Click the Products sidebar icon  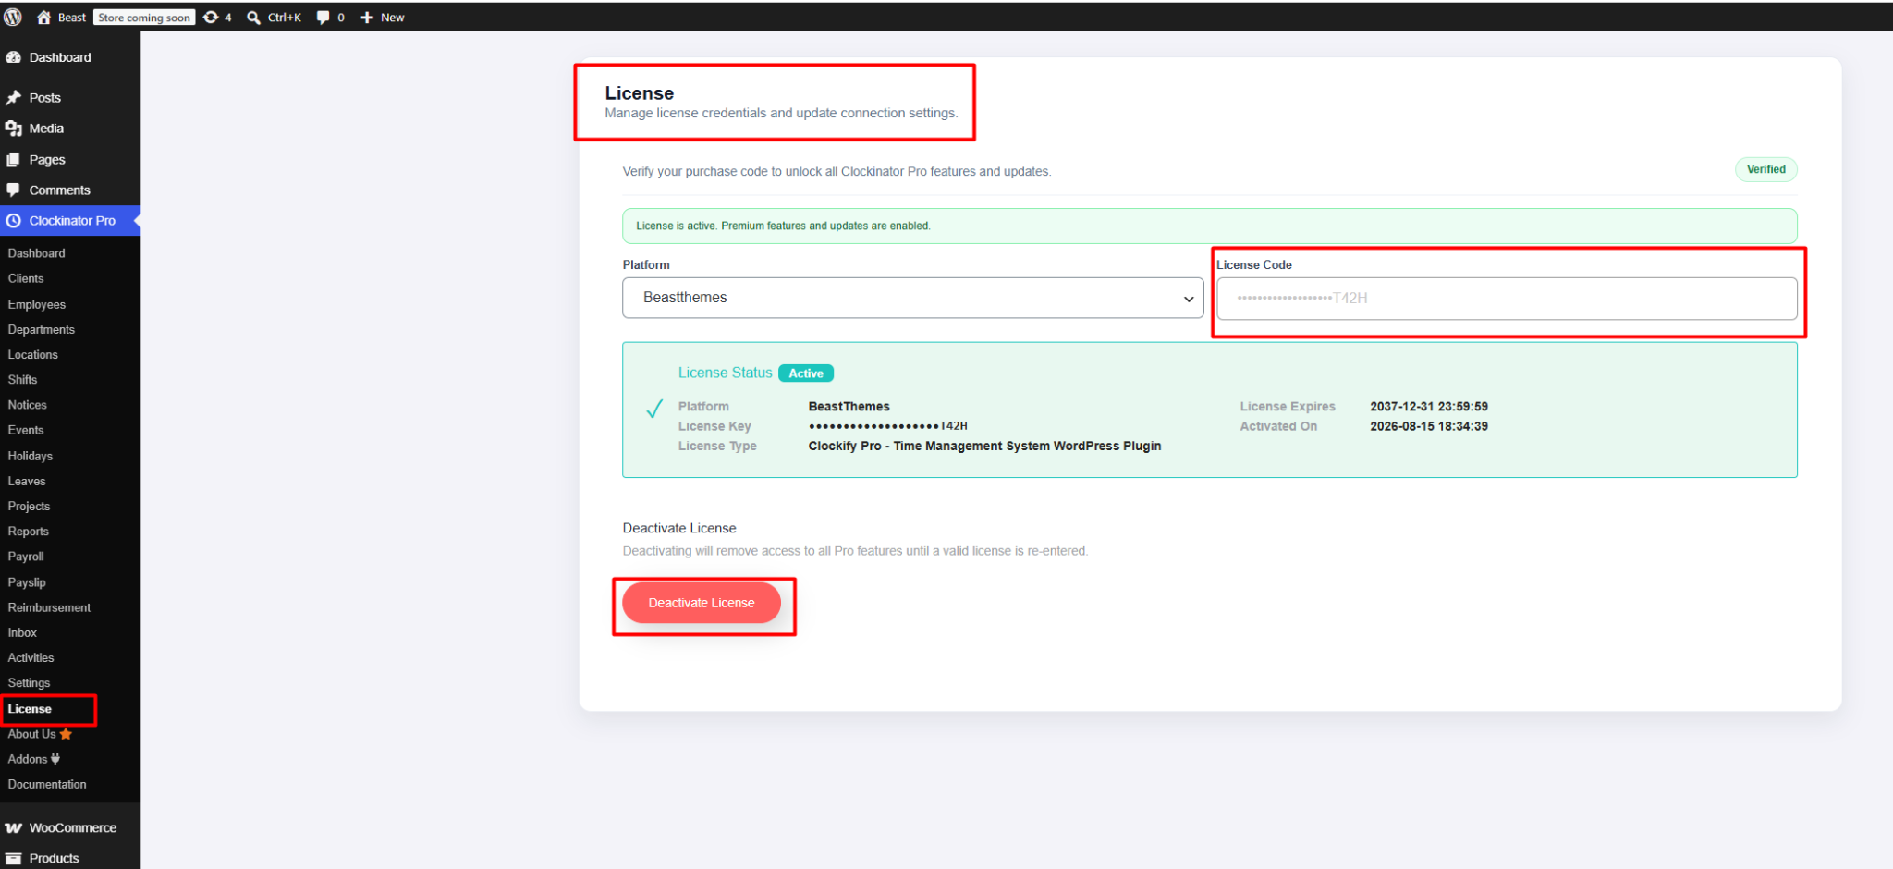(13, 858)
